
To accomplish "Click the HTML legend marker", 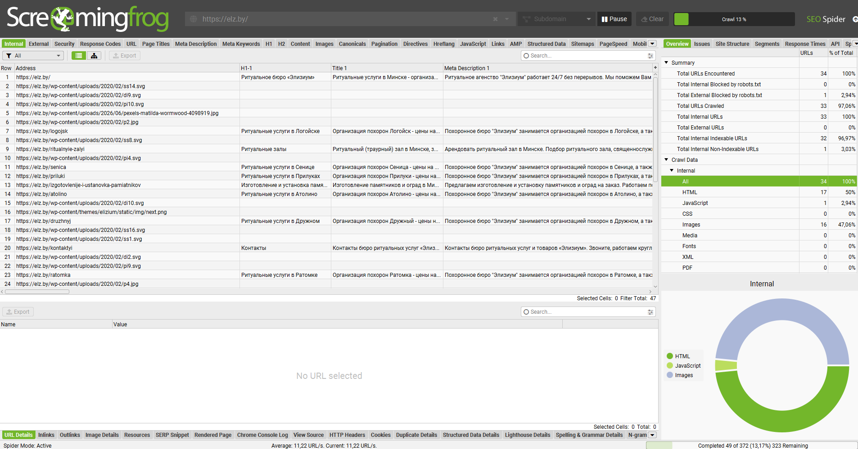I will click(670, 356).
